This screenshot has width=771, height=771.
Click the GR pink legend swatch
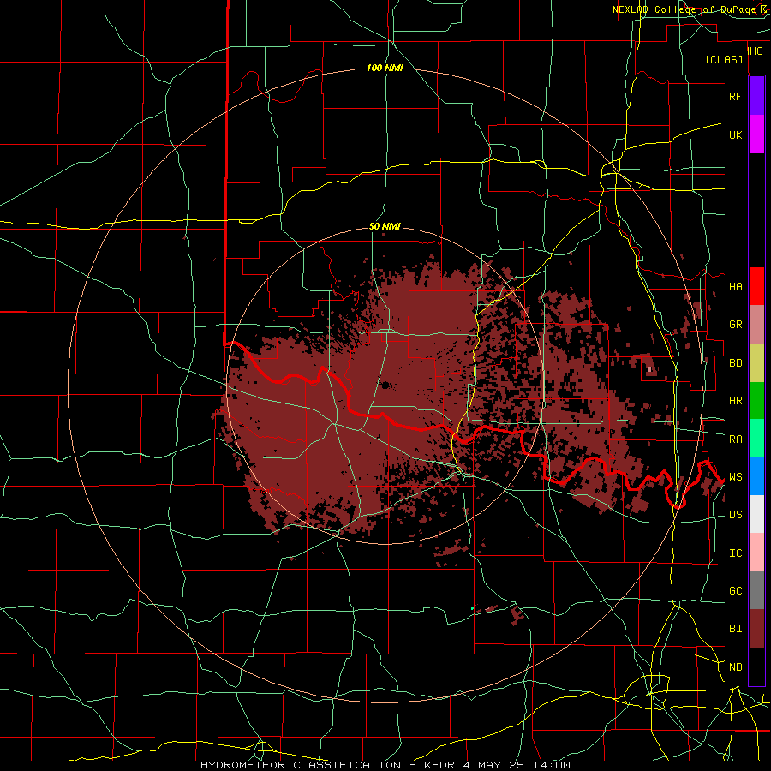tap(756, 324)
